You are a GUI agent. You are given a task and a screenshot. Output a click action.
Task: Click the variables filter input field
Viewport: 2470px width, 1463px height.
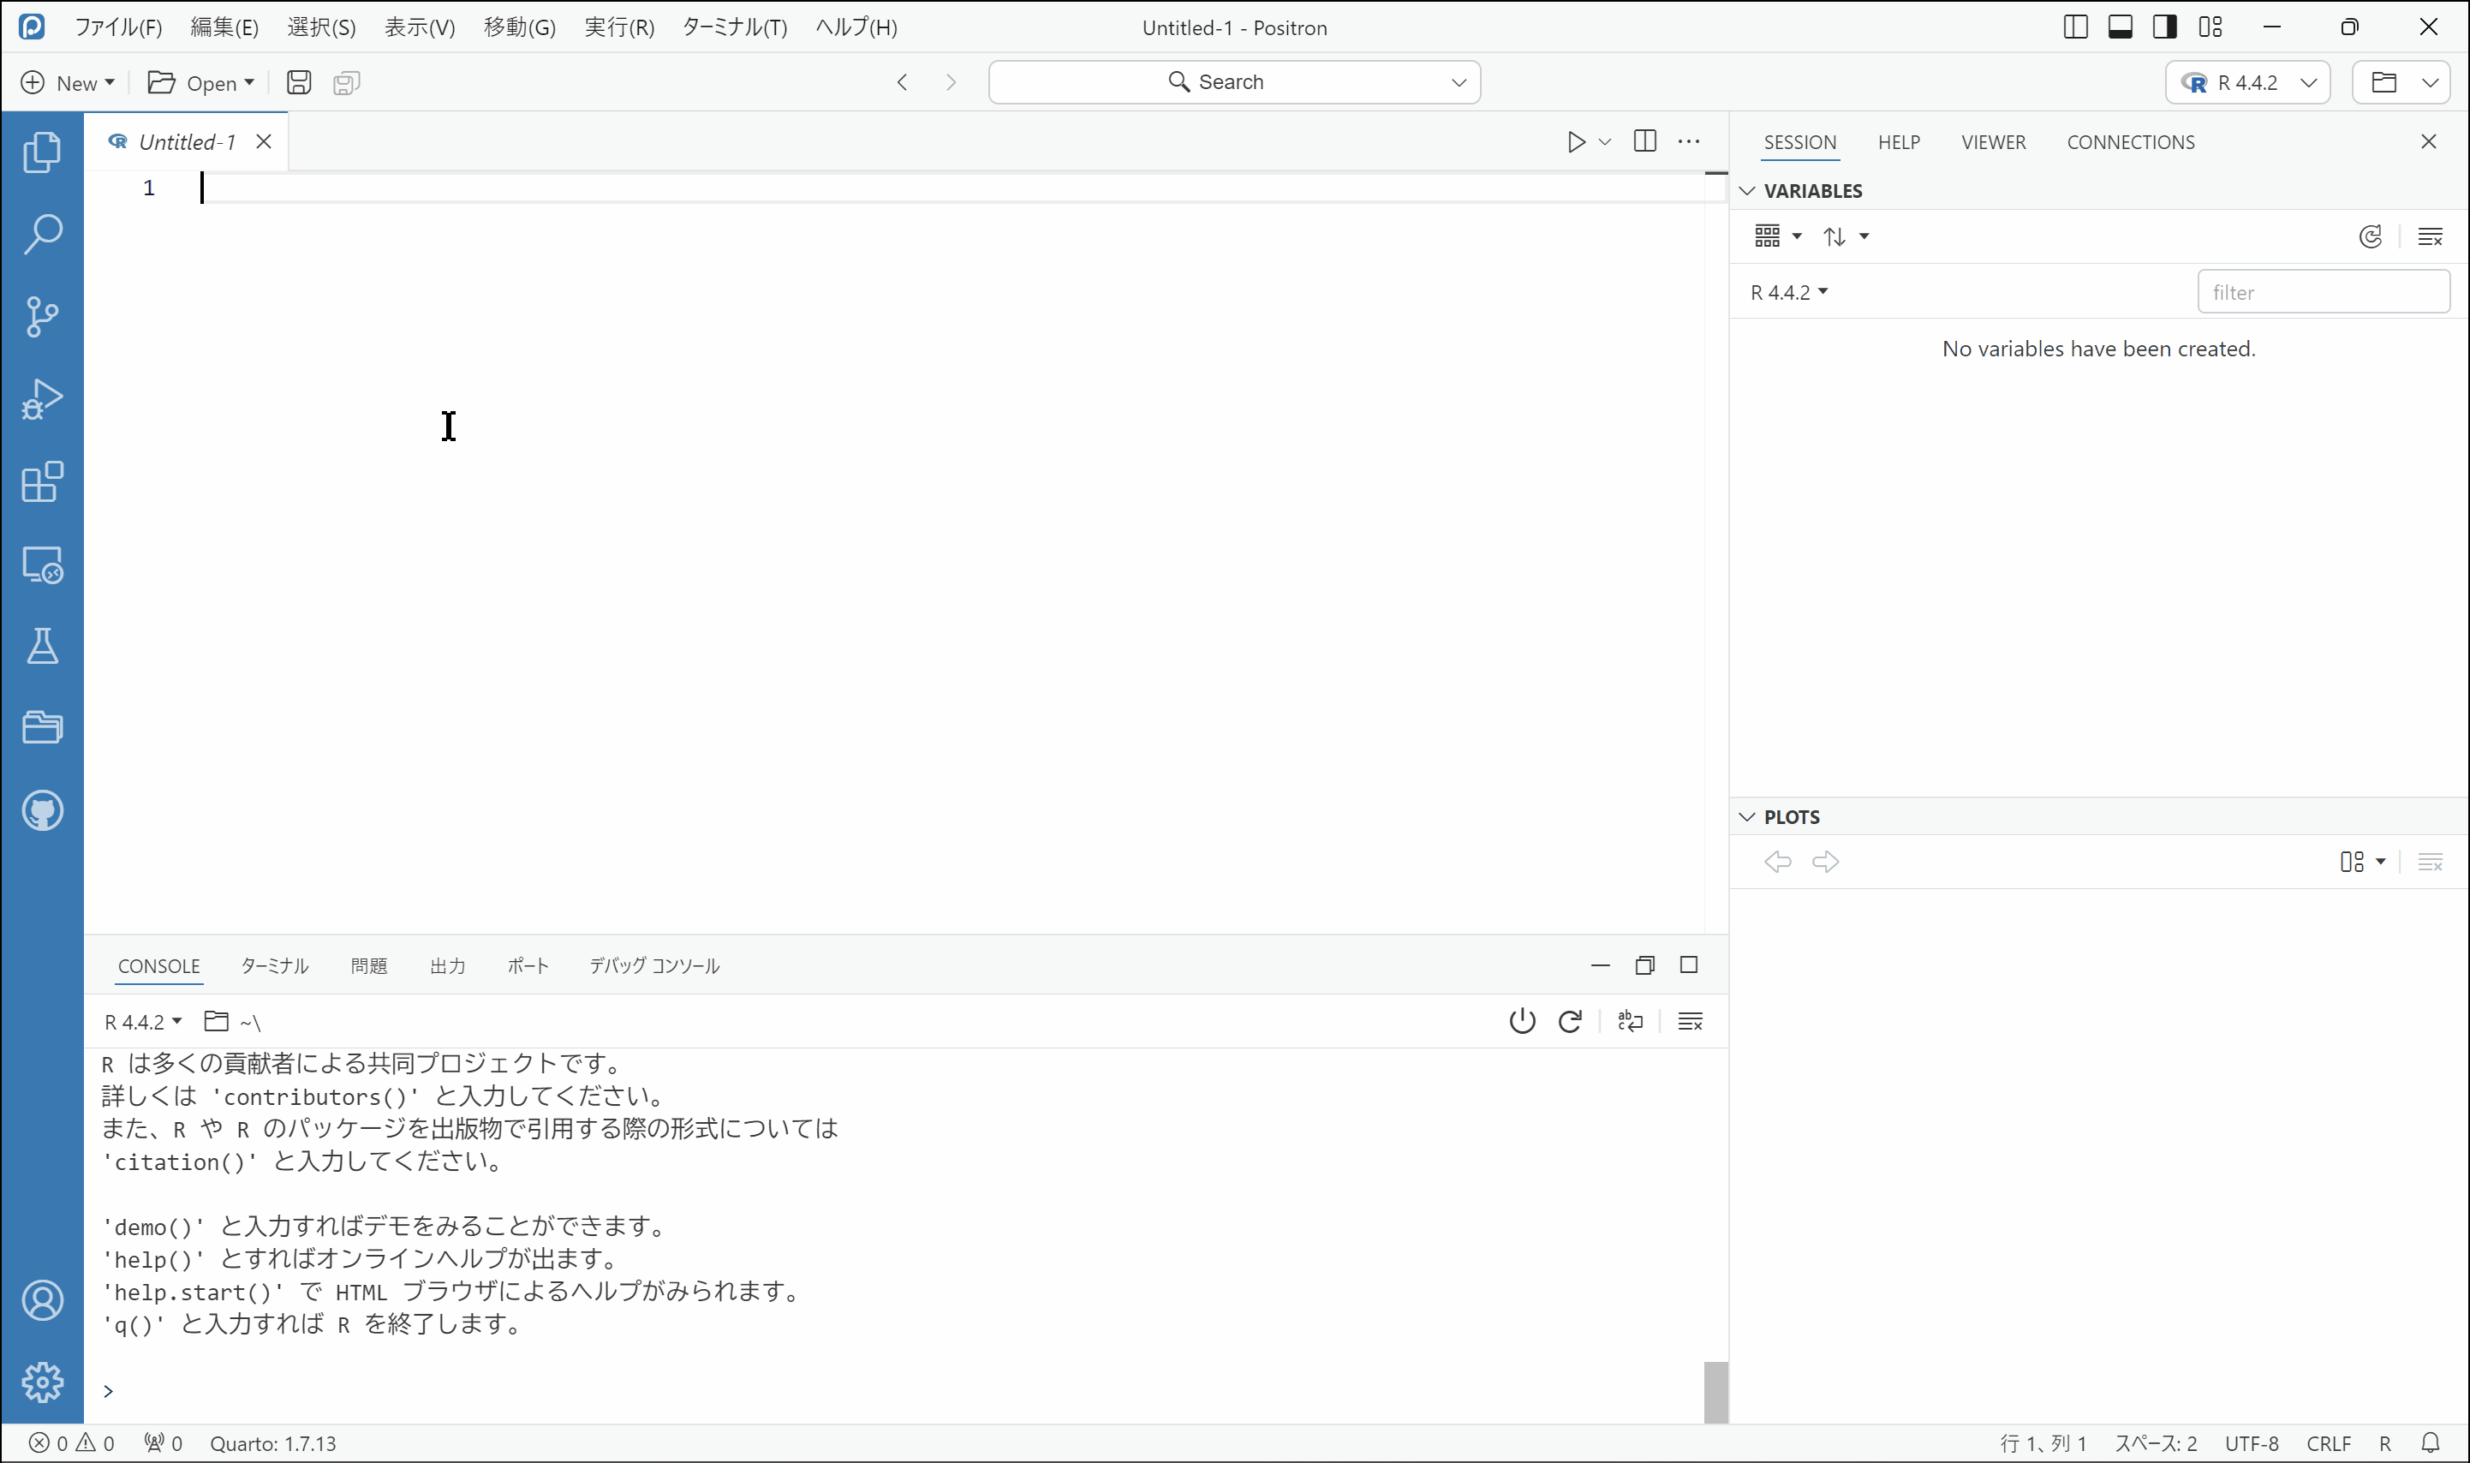coord(2322,292)
